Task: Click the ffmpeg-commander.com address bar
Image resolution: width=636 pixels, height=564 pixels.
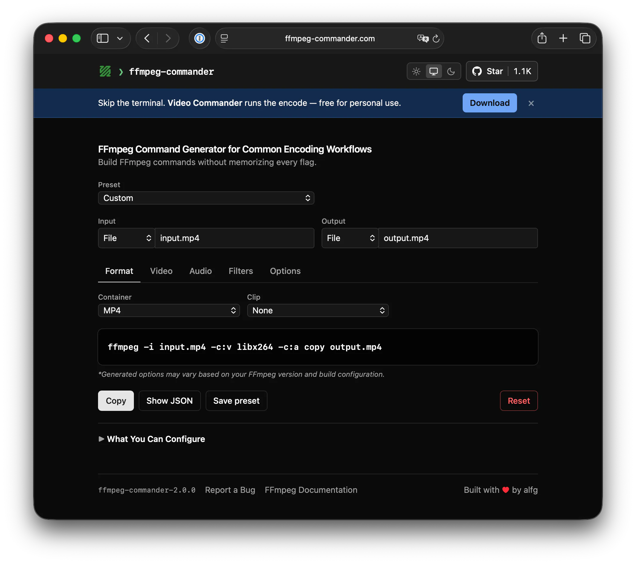Action: [x=330, y=38]
